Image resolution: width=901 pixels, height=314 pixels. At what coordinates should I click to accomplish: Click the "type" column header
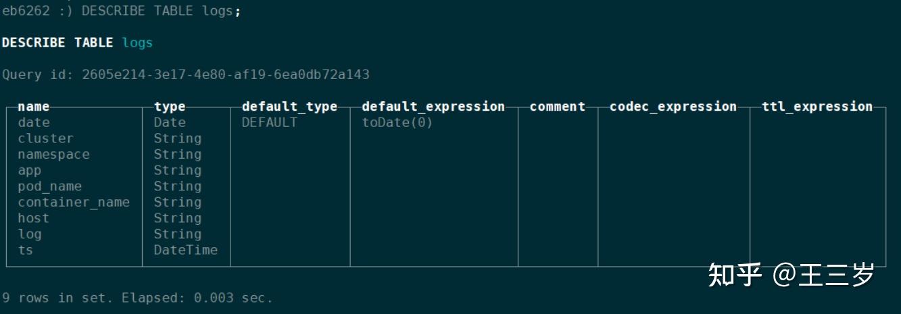coord(170,107)
